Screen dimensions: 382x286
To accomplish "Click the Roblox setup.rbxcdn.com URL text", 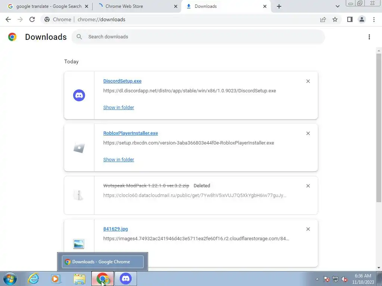I will 188,143.
